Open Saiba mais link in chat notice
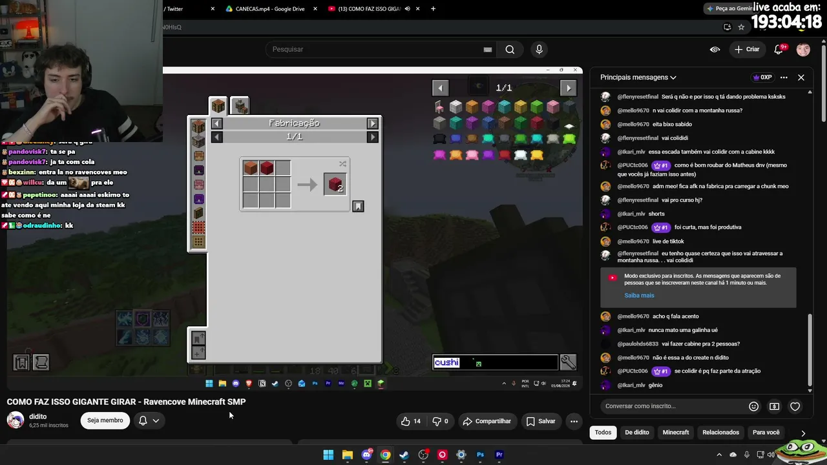827x465 pixels. 639,296
